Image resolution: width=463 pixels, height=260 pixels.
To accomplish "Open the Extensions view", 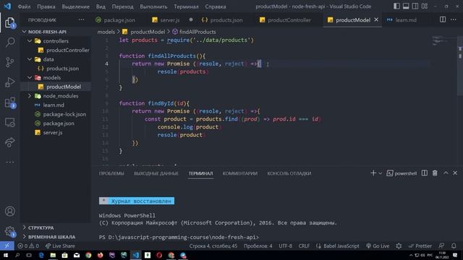I will tap(9, 103).
